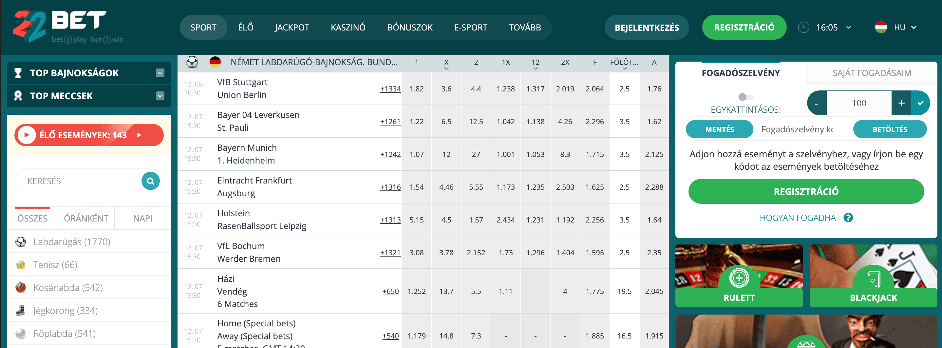The width and height of the screenshot is (942, 348).
Task: Confirm the stake with the checkmark button
Action: pyautogui.click(x=920, y=103)
